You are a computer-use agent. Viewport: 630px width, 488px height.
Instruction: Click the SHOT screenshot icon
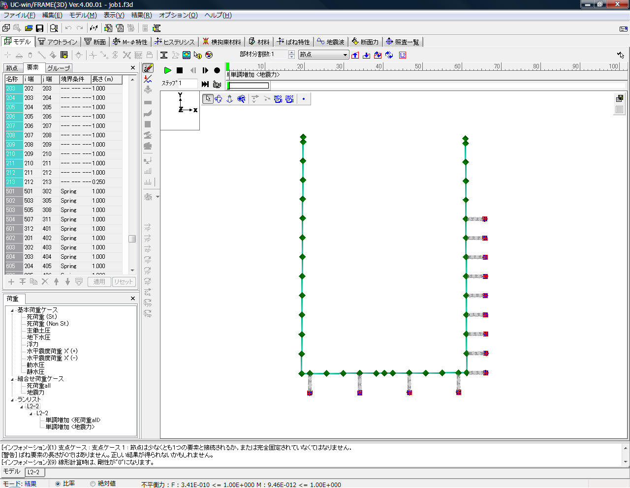(289, 99)
